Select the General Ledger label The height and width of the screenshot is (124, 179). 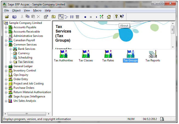click(23, 66)
